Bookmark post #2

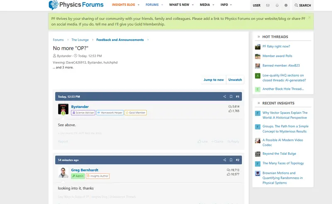(231, 160)
